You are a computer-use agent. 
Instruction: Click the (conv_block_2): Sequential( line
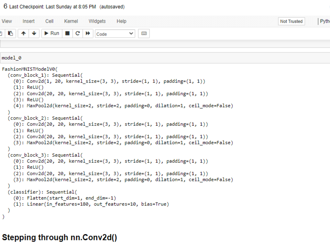coord(45,118)
